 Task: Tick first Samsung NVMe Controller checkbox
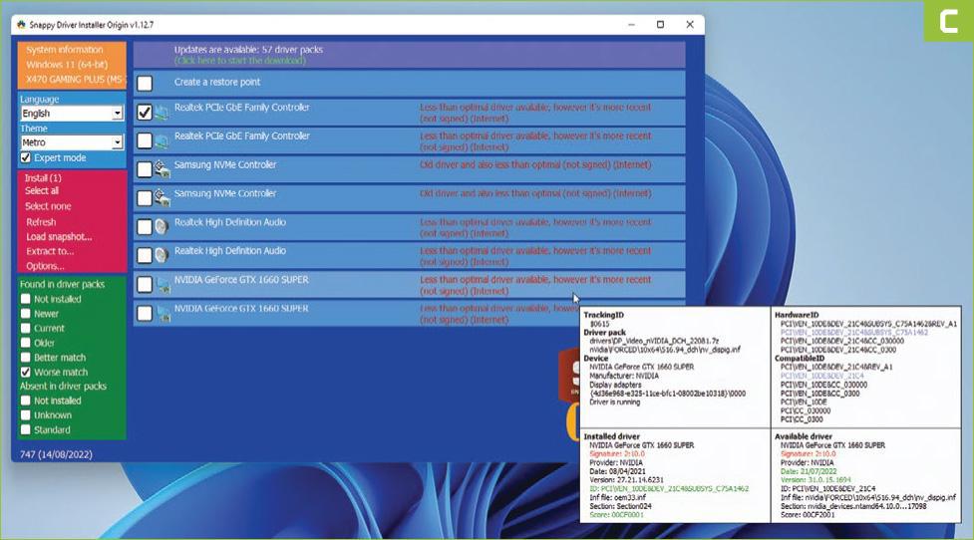click(x=145, y=169)
